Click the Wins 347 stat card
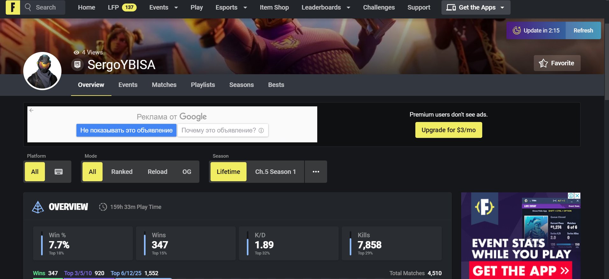The height and width of the screenshot is (279, 609). (x=186, y=243)
